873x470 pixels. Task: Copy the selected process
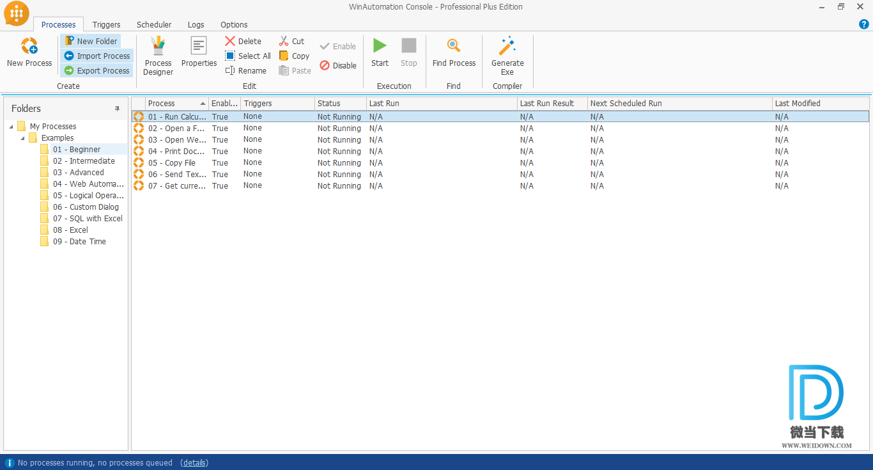(x=294, y=56)
